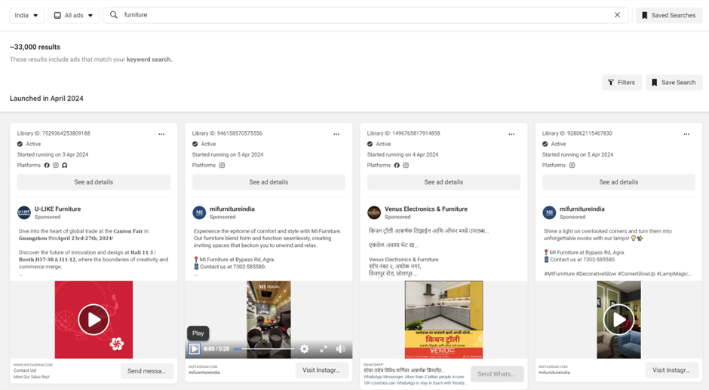Click the mifurnitureindia interior video thumbnail
709x390 pixels.
coord(269,319)
